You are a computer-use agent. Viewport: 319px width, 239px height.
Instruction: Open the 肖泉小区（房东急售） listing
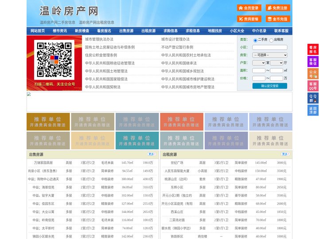(x=43, y=171)
